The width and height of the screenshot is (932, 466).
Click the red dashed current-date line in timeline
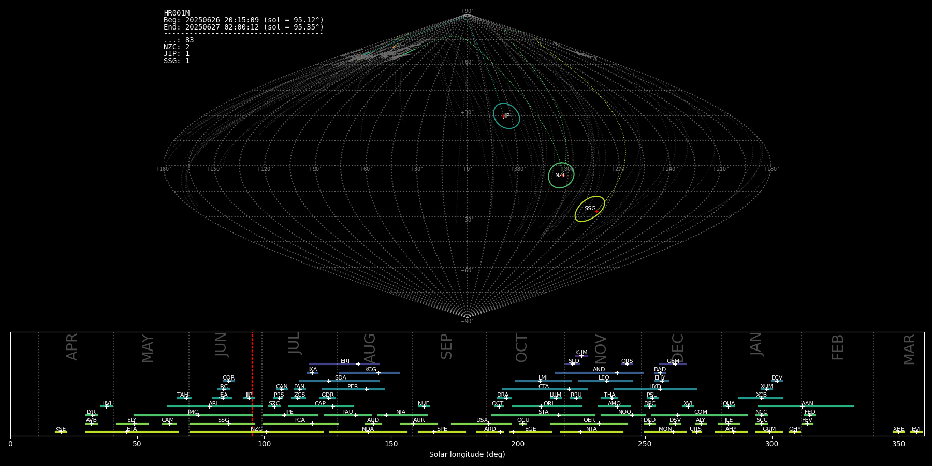pyautogui.click(x=252, y=384)
